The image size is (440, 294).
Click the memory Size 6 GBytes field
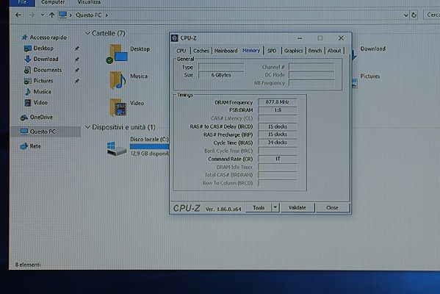tap(221, 75)
